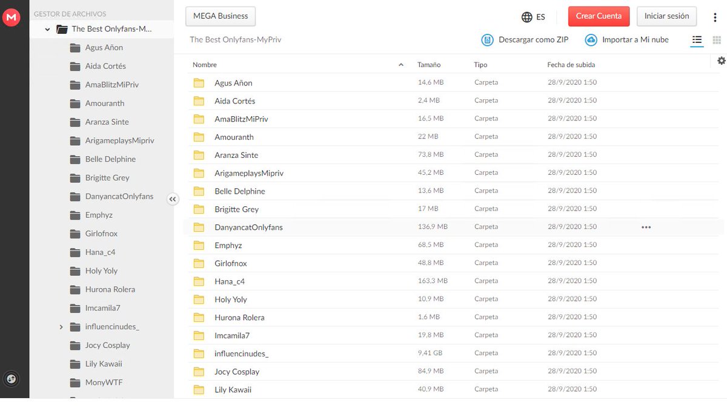727x406 pixels.
Task: Select AmaBlitzMiPriv in sidebar tree
Action: (112, 85)
